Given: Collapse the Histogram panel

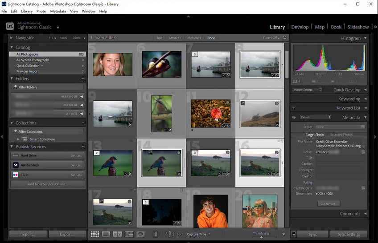Looking at the screenshot, I should coord(366,38).
